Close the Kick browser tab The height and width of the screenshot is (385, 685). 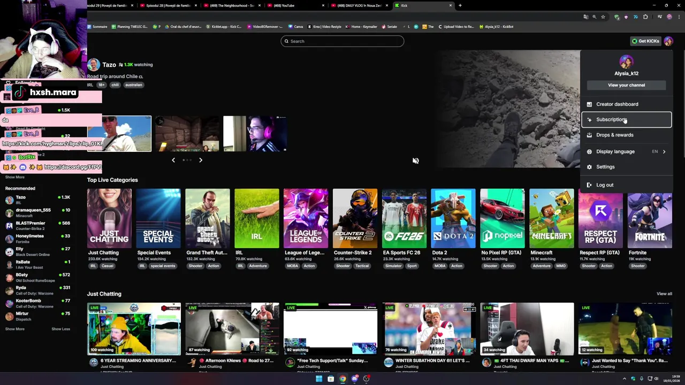pos(451,5)
